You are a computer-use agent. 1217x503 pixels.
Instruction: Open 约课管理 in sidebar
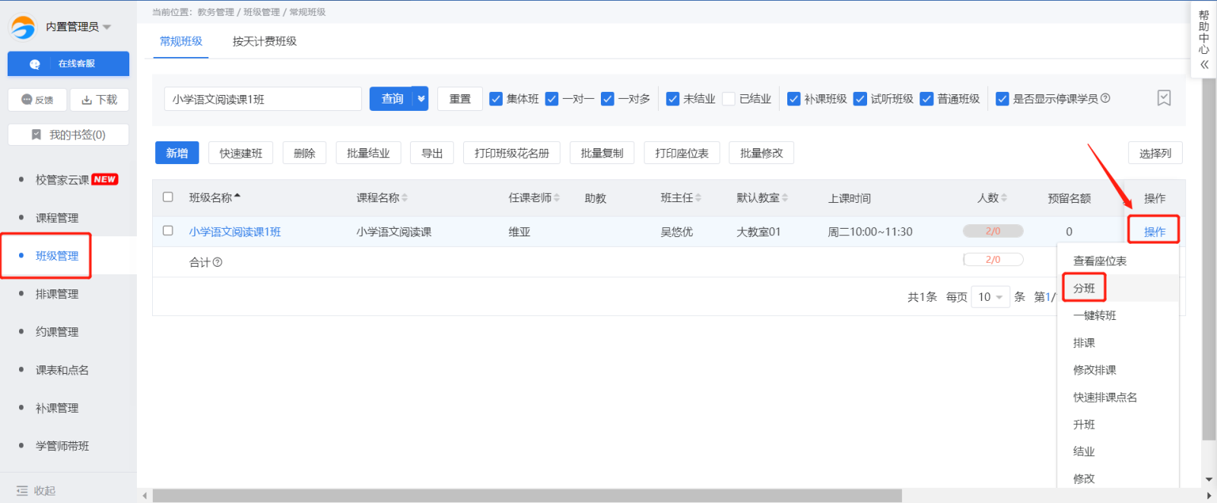point(57,332)
